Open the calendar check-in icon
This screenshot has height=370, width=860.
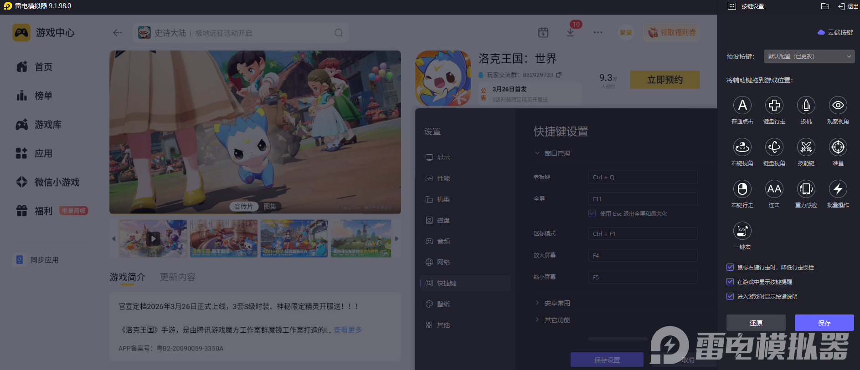pos(543,33)
